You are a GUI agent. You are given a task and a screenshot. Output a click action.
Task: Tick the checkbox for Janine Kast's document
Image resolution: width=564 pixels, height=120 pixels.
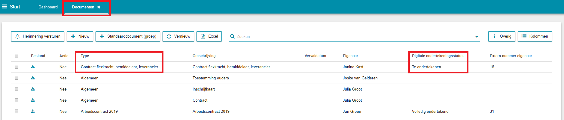(x=17, y=67)
